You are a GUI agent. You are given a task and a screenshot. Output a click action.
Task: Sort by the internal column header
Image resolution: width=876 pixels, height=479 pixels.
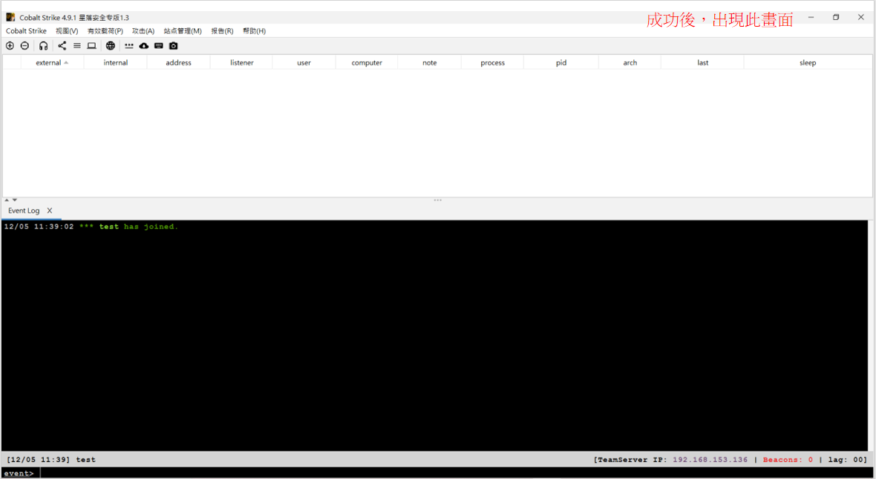(116, 62)
